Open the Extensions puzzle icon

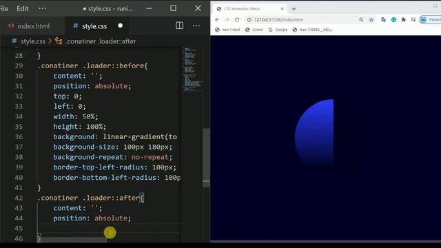point(403,20)
